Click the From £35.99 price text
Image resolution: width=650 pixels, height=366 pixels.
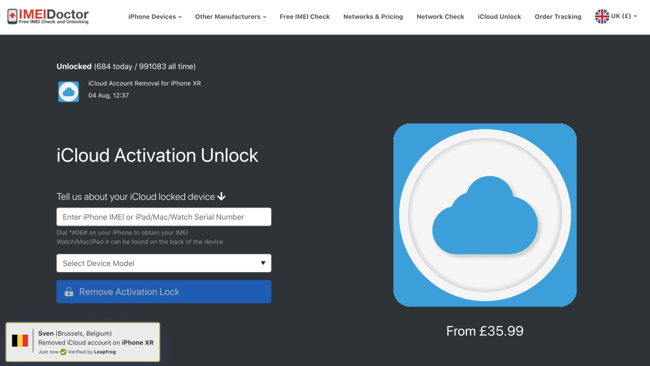[485, 331]
